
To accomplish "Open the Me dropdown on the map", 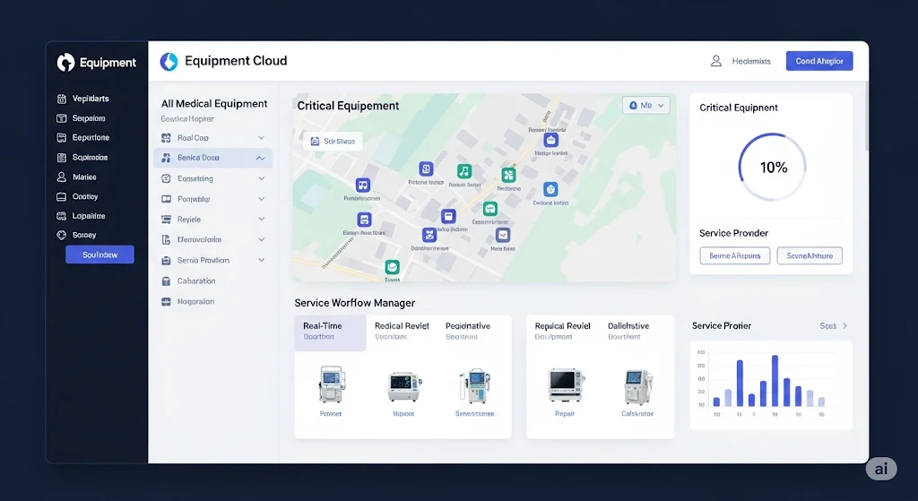I will point(645,106).
